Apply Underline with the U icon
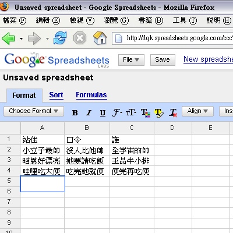 (103, 112)
